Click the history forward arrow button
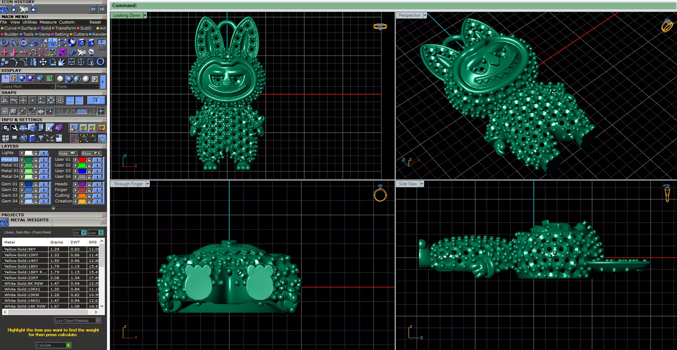This screenshot has height=350, width=677. (102, 9)
